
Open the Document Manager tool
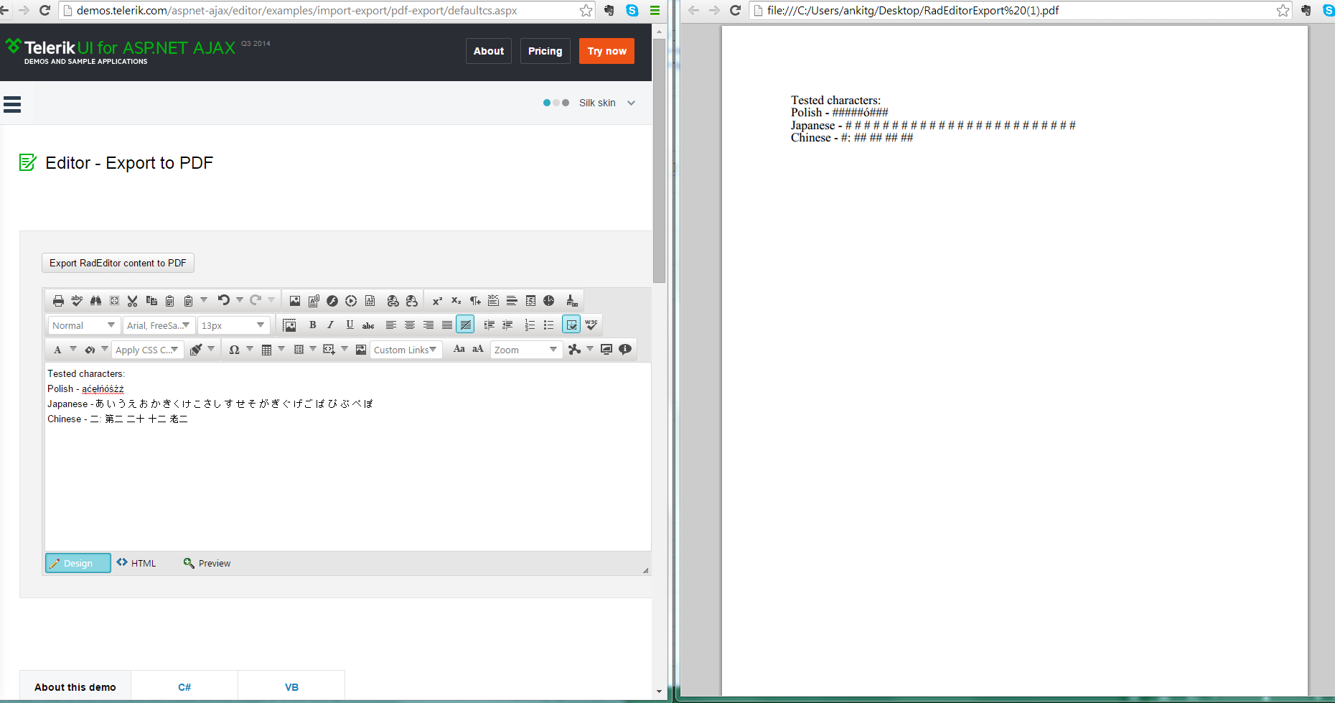(x=314, y=301)
